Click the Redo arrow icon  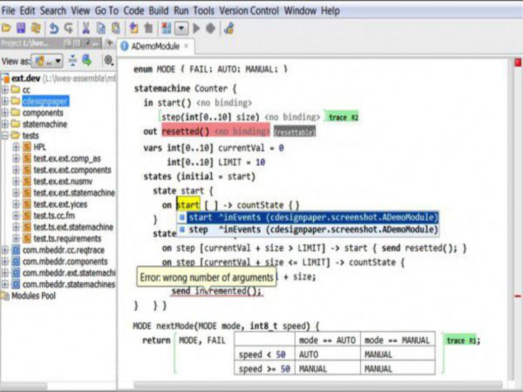(x=68, y=28)
